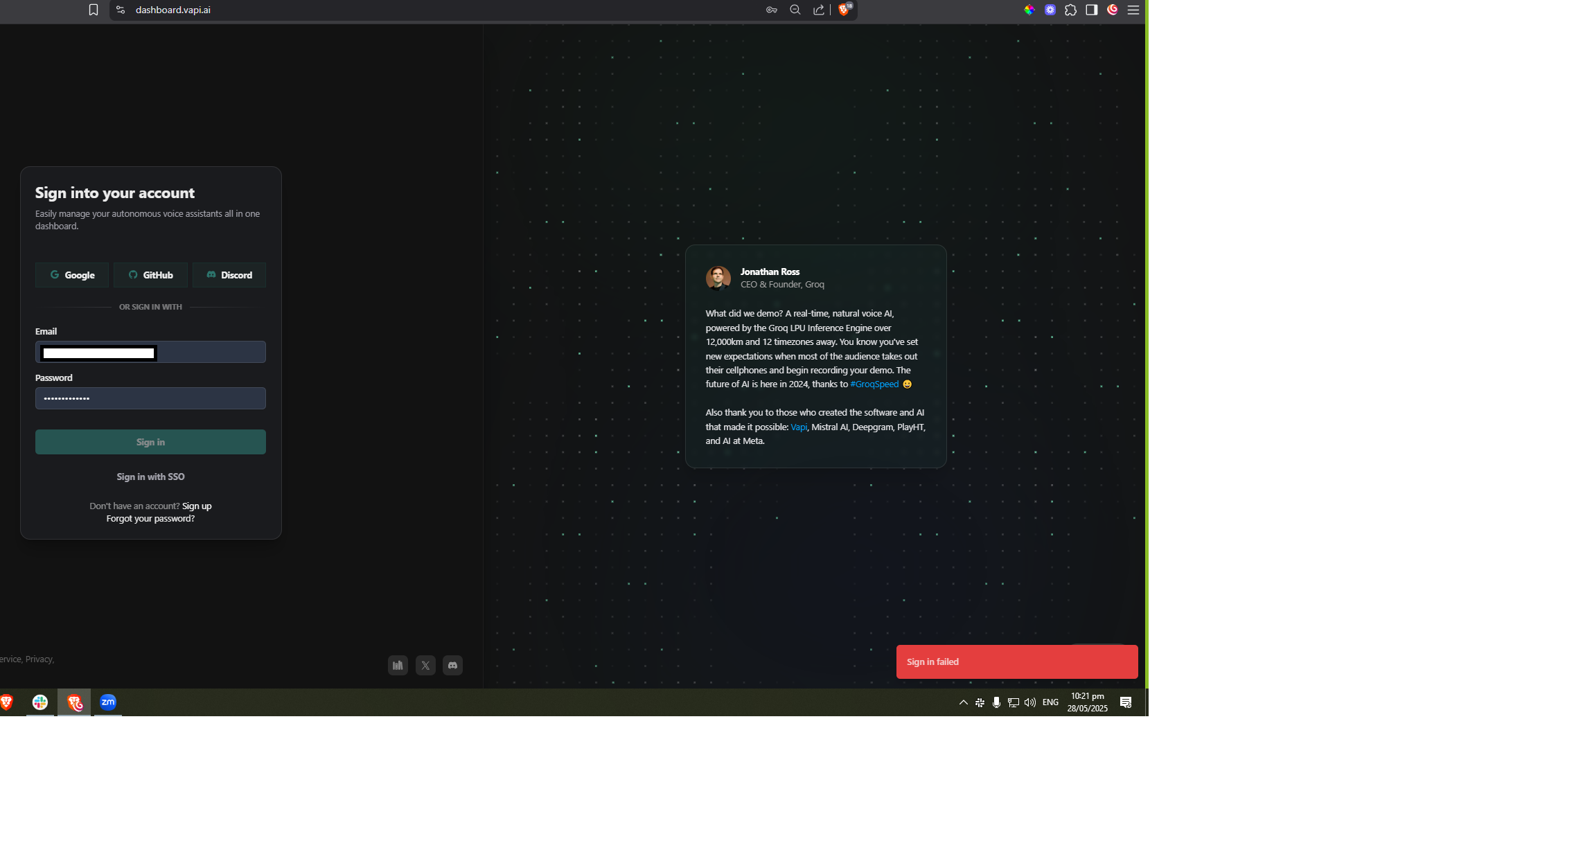Toggle the microphone icon in the system tray
Screen dimensions: 1592x852
tap(996, 702)
